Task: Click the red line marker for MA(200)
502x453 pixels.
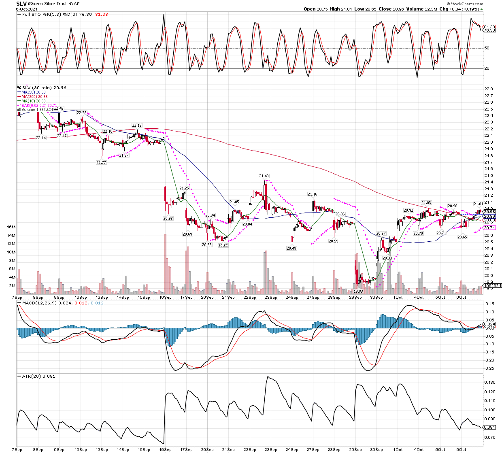Action: (x=19, y=96)
